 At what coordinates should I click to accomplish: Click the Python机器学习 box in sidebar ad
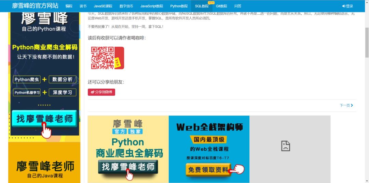[27, 92]
